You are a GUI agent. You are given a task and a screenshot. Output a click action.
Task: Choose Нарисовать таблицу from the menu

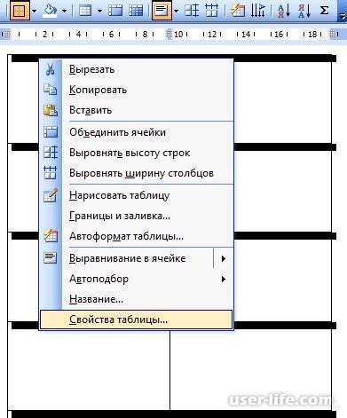(x=136, y=195)
